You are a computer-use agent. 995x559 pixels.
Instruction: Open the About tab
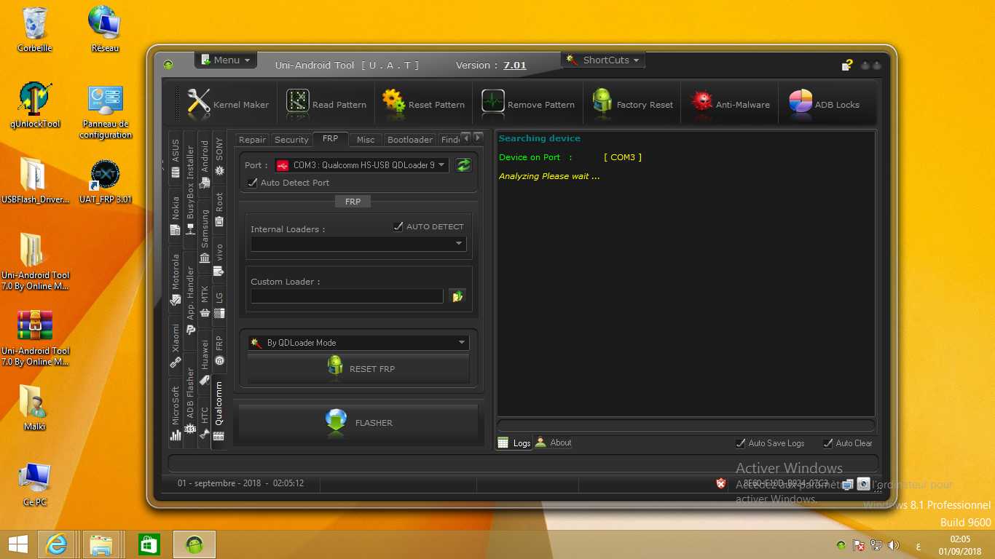(554, 443)
